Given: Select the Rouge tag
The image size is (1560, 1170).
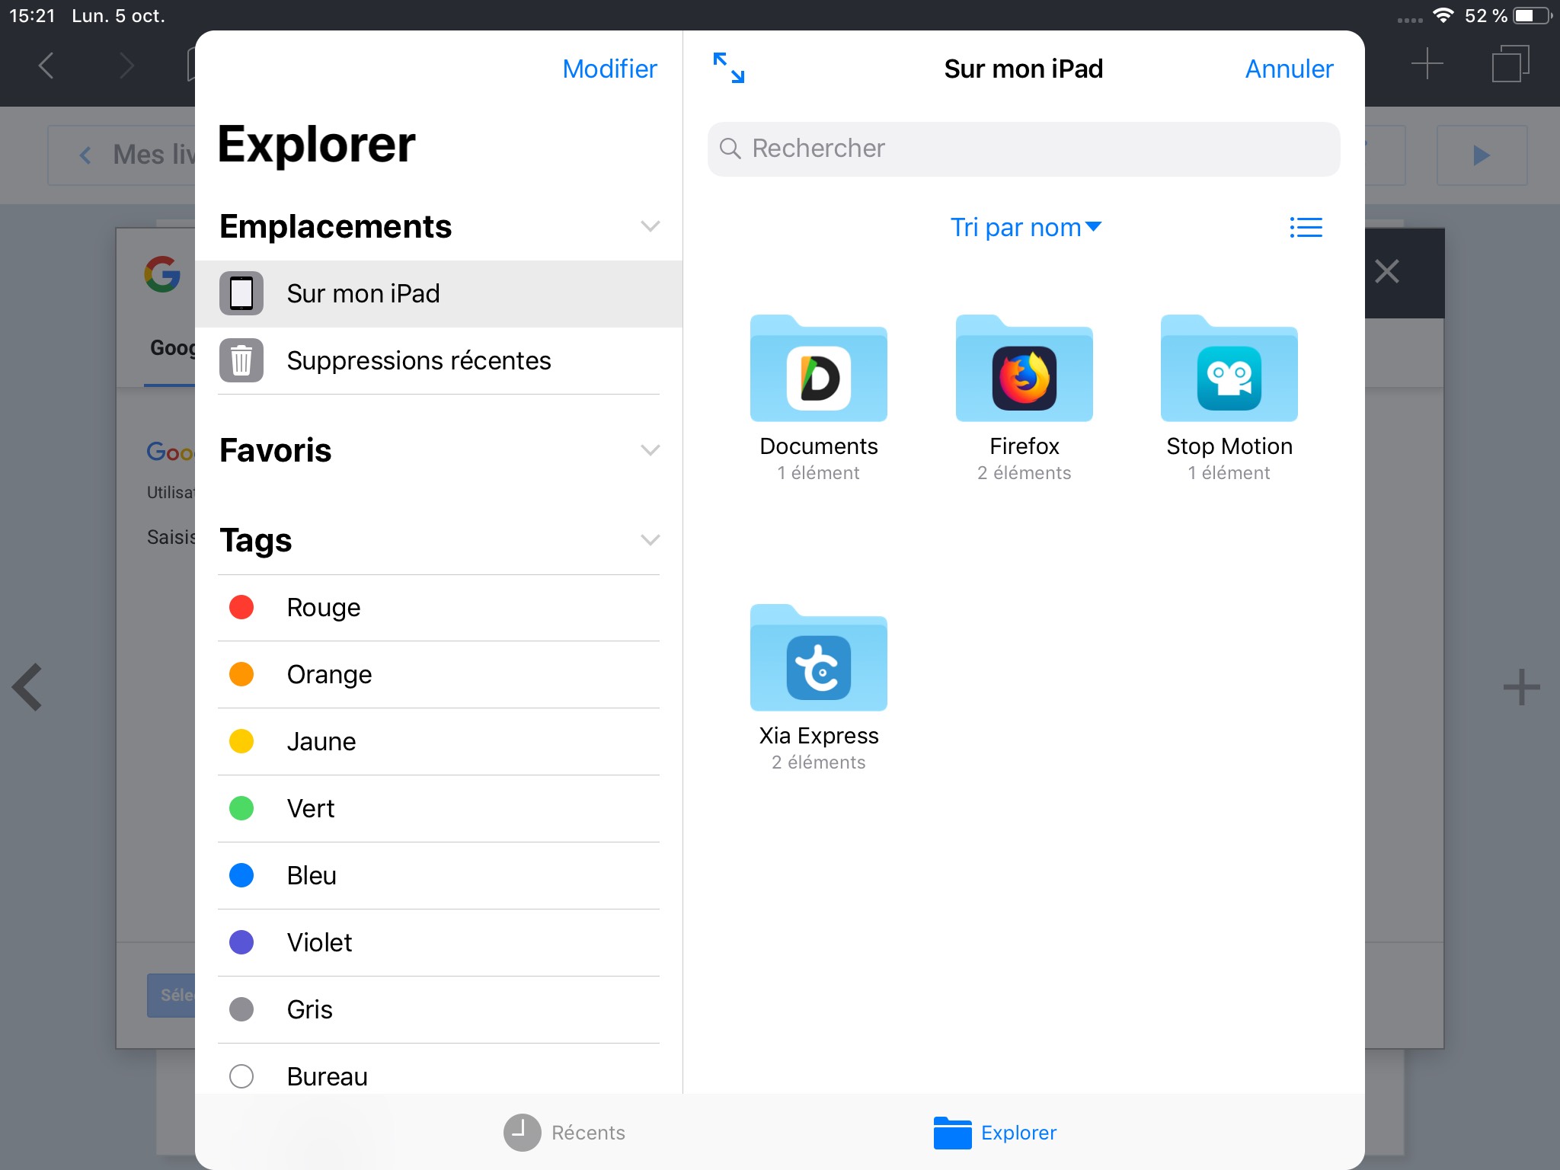Looking at the screenshot, I should point(323,607).
